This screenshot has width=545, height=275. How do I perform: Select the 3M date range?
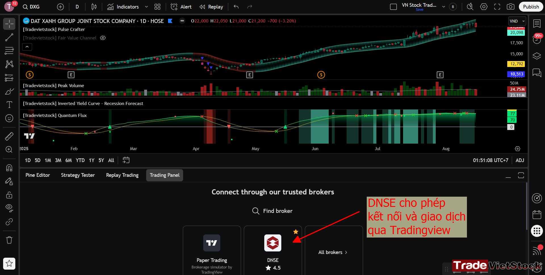coord(58,160)
